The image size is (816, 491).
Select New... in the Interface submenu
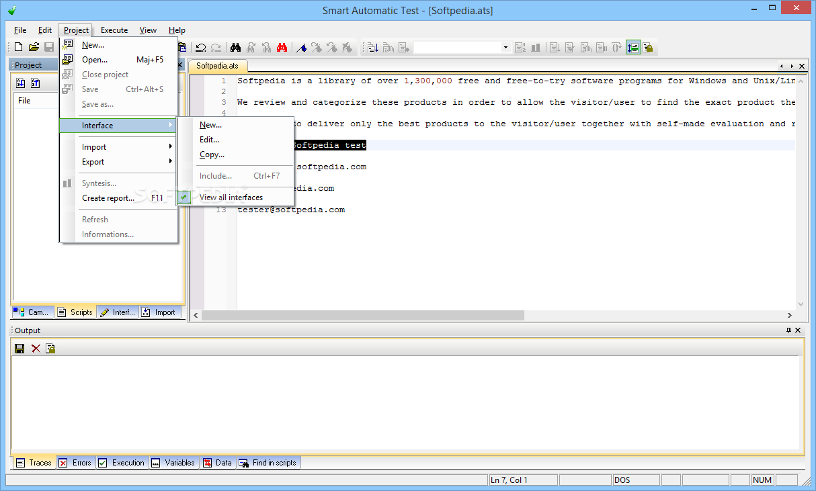click(x=235, y=125)
